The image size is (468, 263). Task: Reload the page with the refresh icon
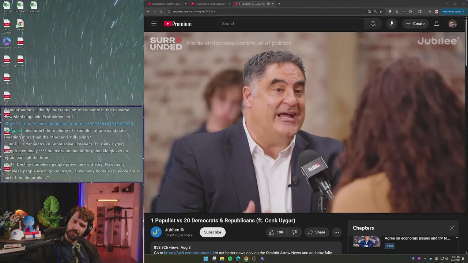pos(161,11)
